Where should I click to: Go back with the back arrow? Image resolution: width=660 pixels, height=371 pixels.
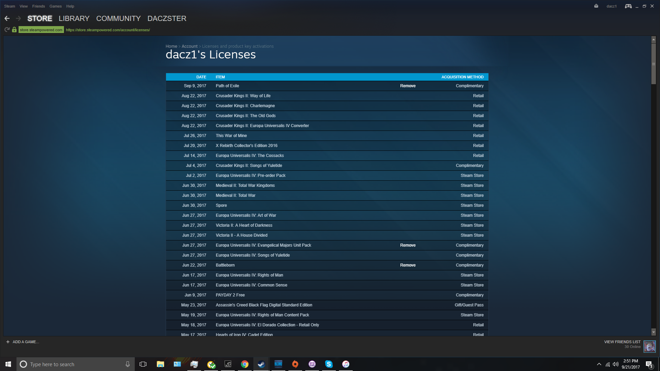(7, 19)
